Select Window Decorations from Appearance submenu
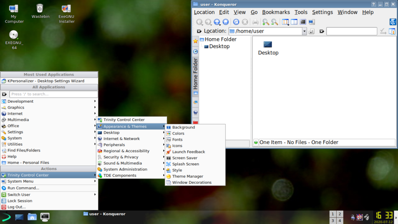 click(192, 183)
